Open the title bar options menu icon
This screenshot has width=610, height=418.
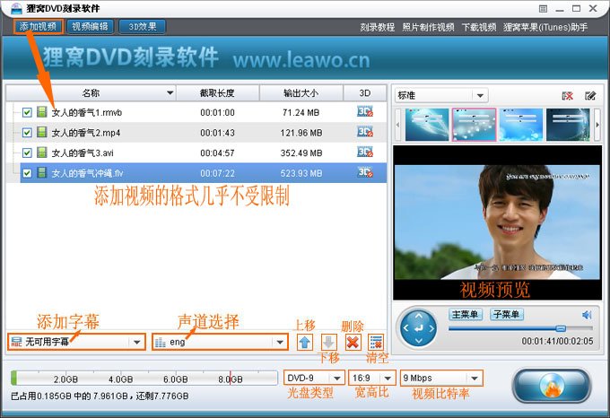pyautogui.click(x=544, y=9)
